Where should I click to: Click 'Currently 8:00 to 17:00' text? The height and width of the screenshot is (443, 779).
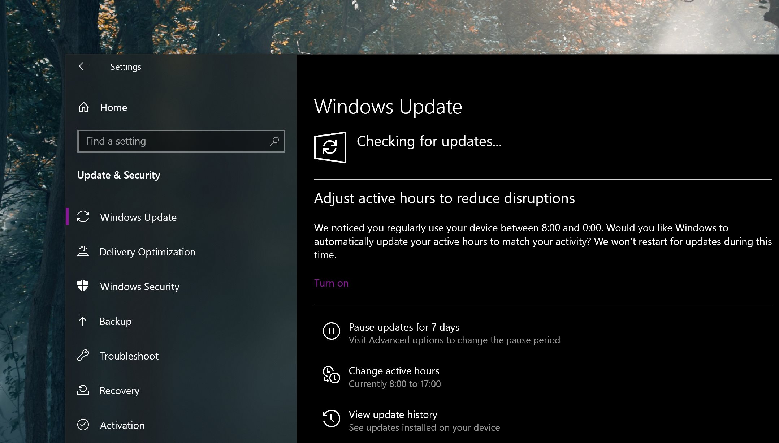coord(395,384)
